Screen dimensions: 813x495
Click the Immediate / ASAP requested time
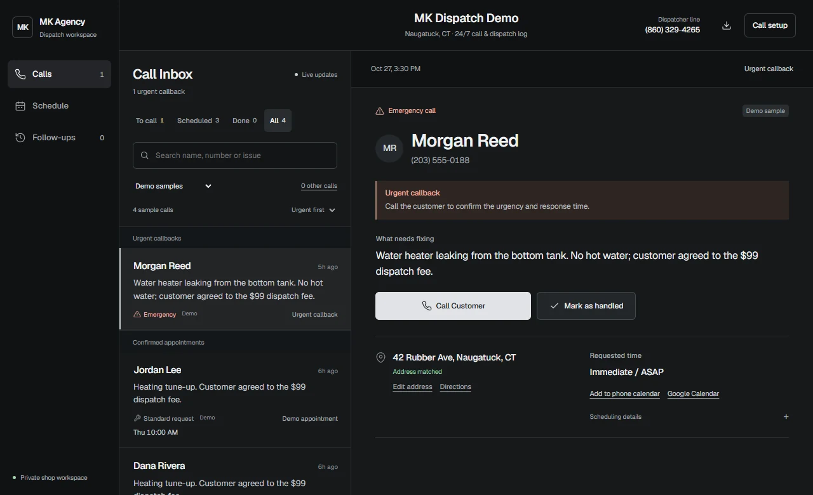(x=626, y=373)
